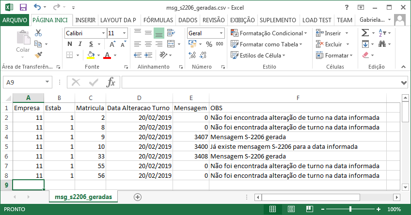Image resolution: width=411 pixels, height=215 pixels.
Task: Switch to Normal view in status bar
Action: (272, 209)
